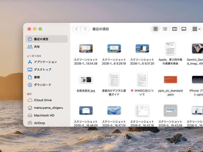Open ダウンロード in the sidebar
The image size is (203, 152).
pos(47,85)
